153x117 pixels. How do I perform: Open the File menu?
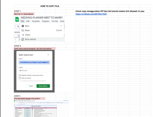pyautogui.click(x=22, y=21)
